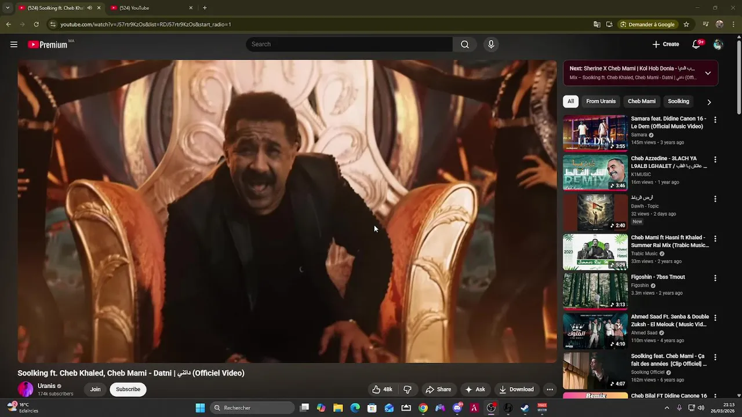Viewport: 742px width, 417px height.
Task: Open options for Summer Rai Mix video
Action: coord(715,238)
